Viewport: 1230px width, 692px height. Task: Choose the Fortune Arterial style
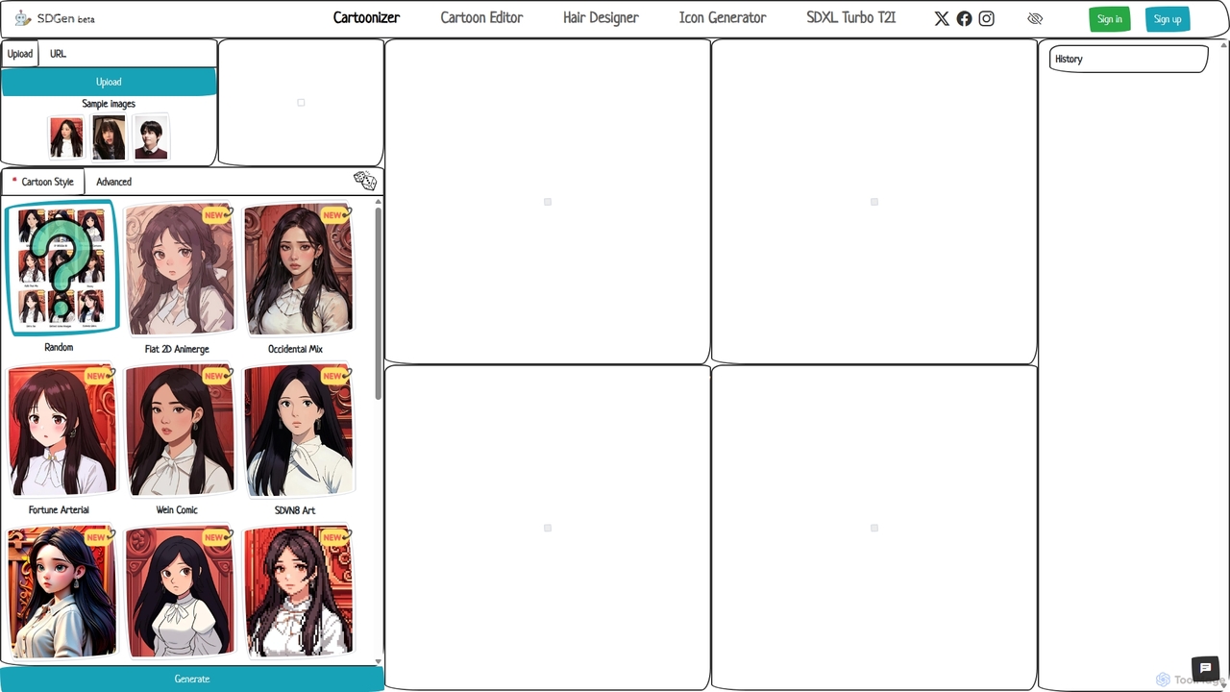click(x=61, y=431)
